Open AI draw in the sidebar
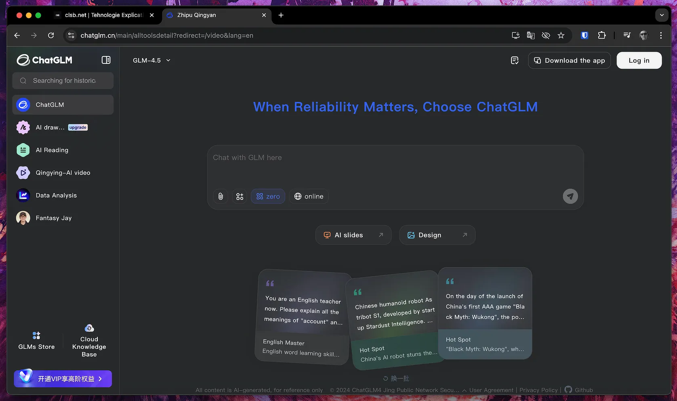The image size is (677, 401). pyautogui.click(x=63, y=127)
